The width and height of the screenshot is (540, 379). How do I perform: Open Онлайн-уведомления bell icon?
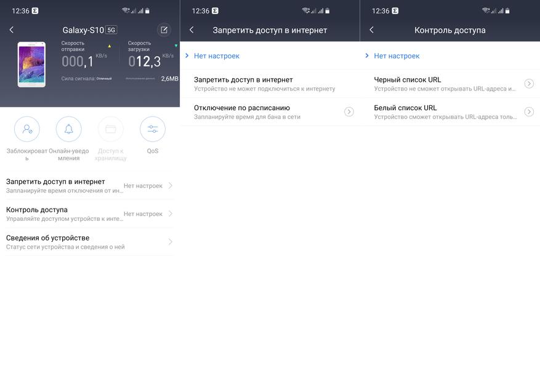[x=68, y=129]
